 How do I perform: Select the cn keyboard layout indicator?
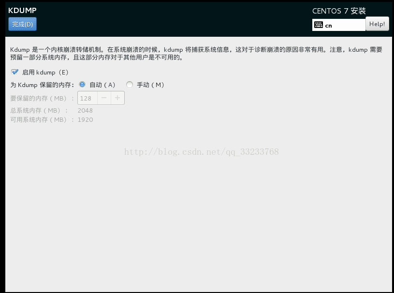(339, 25)
